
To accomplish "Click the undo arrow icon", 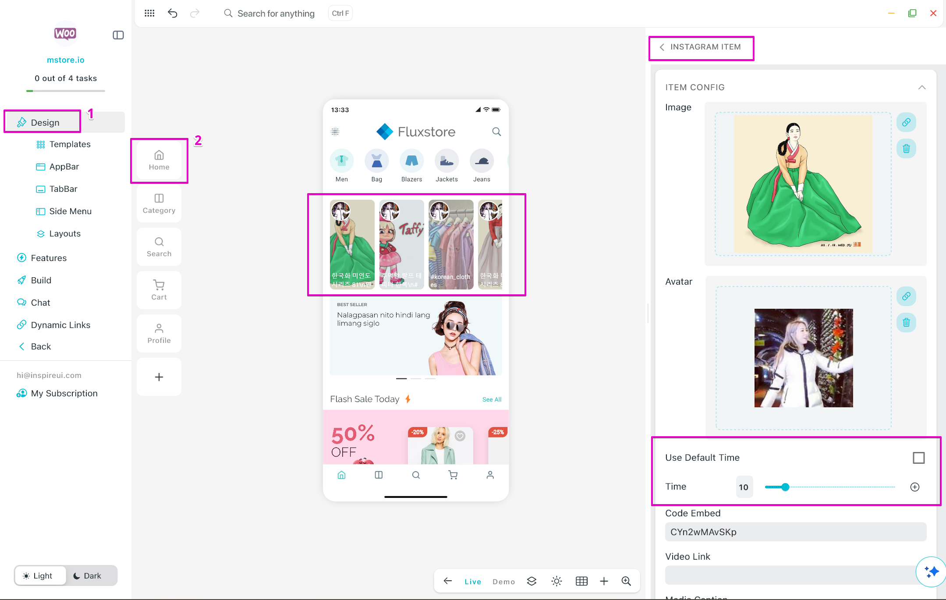I will [x=172, y=13].
